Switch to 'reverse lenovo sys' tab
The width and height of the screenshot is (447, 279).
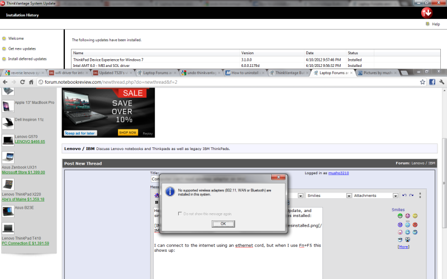point(25,73)
